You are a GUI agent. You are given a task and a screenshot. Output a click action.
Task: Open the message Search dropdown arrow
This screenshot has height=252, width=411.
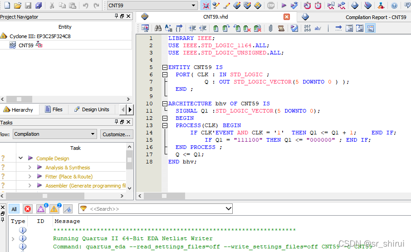pos(229,209)
